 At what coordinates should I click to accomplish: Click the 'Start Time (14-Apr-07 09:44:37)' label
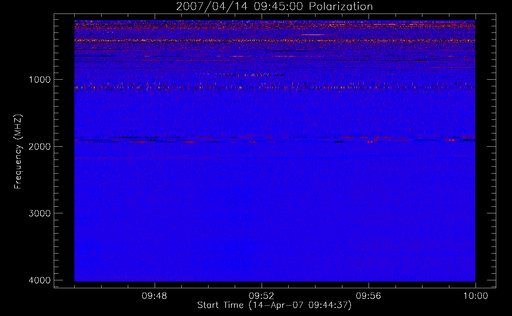tap(274, 305)
